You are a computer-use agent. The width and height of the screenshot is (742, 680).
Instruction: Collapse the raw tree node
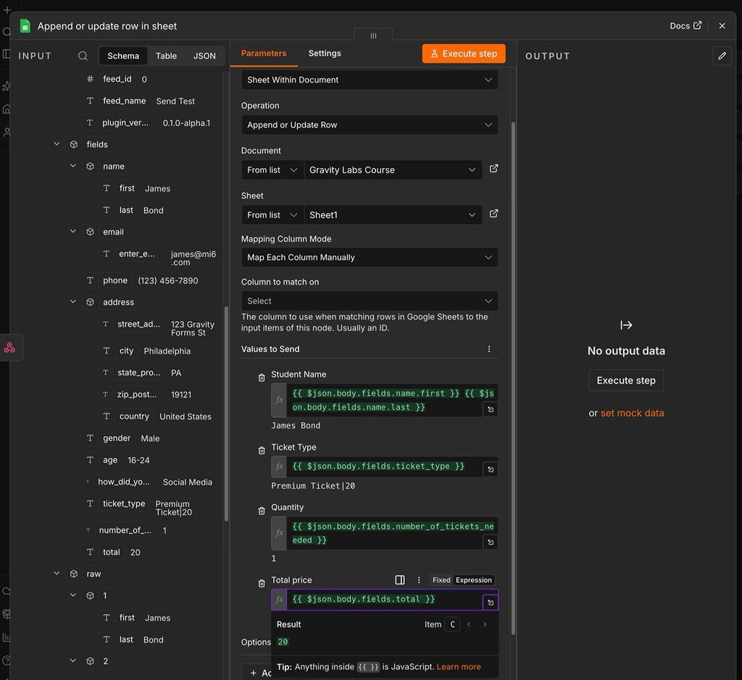[57, 573]
